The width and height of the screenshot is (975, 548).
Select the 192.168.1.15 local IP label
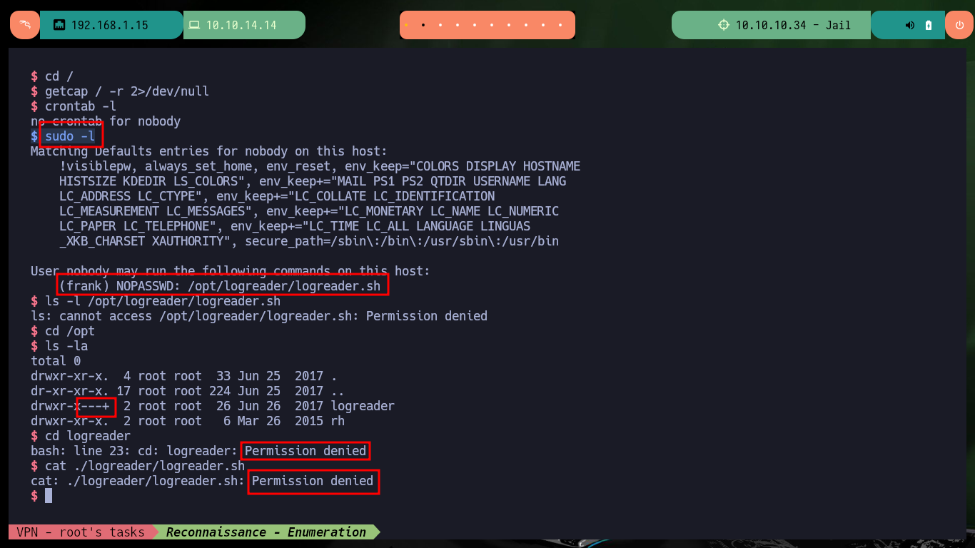[x=109, y=25]
